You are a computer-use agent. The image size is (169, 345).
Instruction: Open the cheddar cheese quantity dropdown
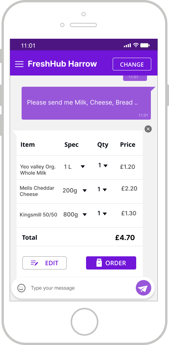102,189
